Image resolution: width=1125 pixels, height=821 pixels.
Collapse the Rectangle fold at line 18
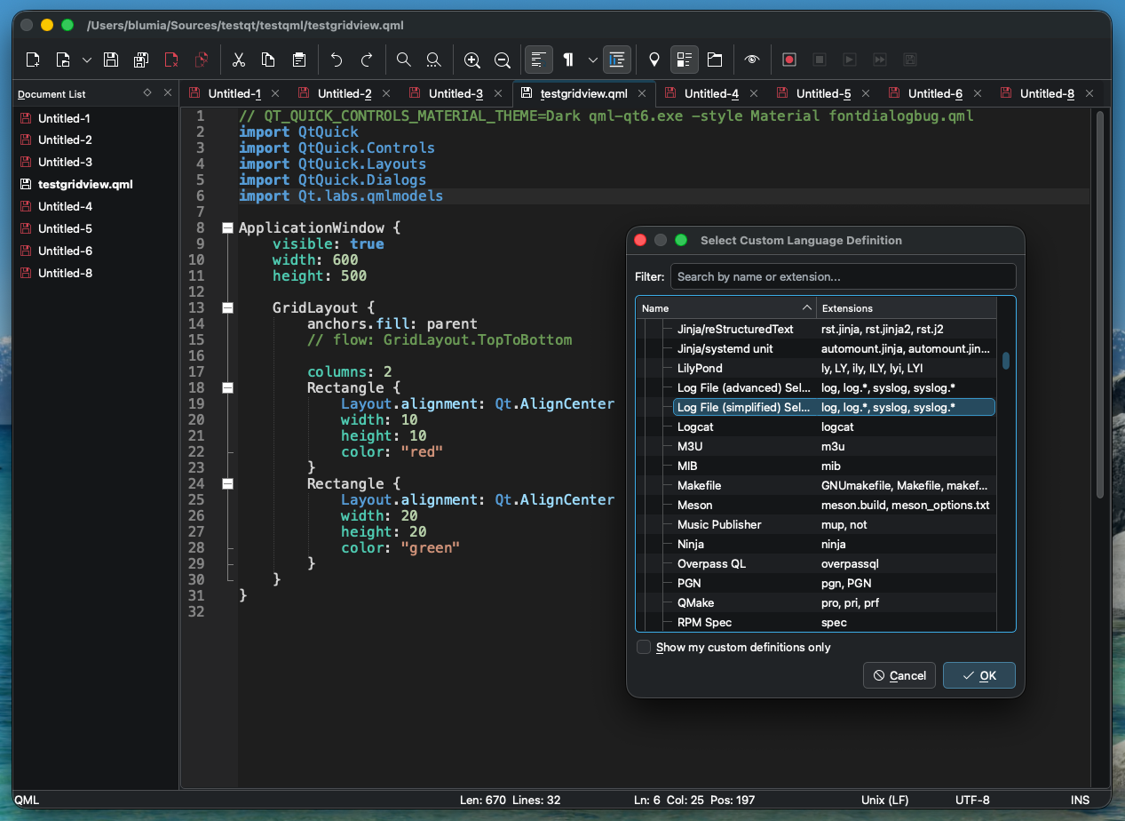tap(227, 387)
